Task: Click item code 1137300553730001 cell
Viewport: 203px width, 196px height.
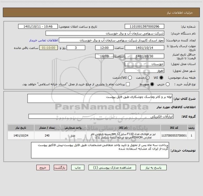Action: point(174,135)
